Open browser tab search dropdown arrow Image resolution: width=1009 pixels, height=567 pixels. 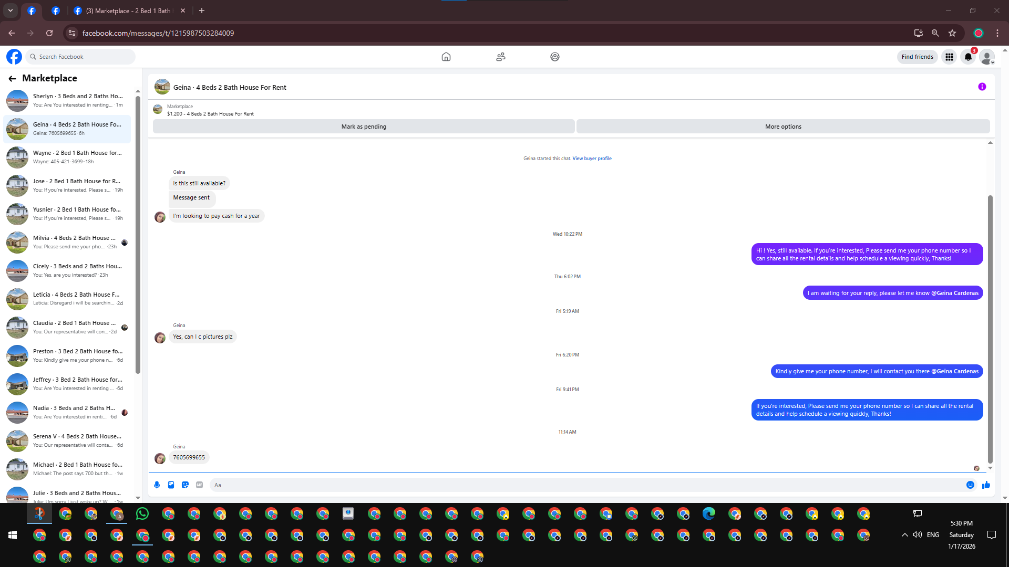coord(10,10)
